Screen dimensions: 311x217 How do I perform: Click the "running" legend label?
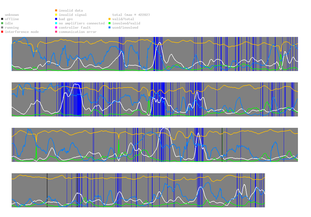click(12, 28)
